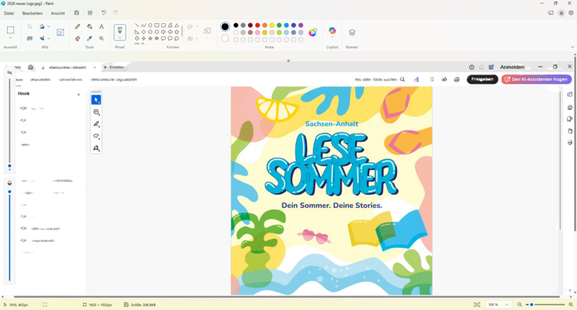This screenshot has height=310, width=577.
Task: Pick the pink color swatch
Action: 257,33
